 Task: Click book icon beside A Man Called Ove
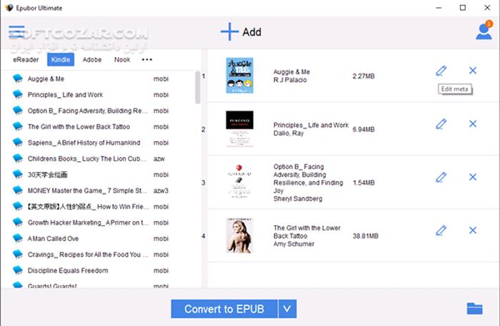click(x=18, y=238)
